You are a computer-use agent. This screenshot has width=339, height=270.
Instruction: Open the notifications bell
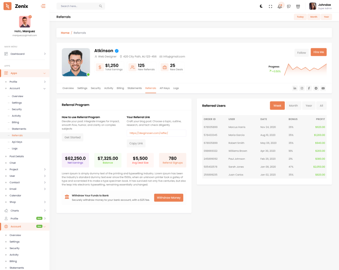[x=280, y=6]
